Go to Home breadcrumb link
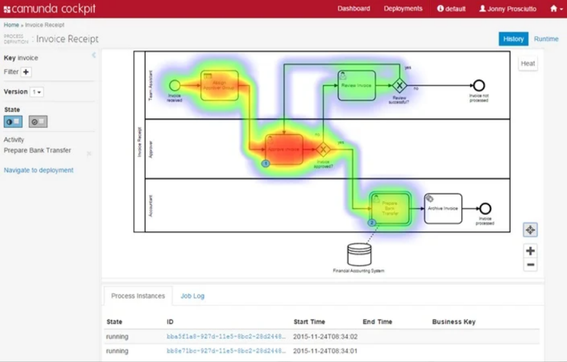Image resolution: width=567 pixels, height=362 pixels. tap(11, 25)
